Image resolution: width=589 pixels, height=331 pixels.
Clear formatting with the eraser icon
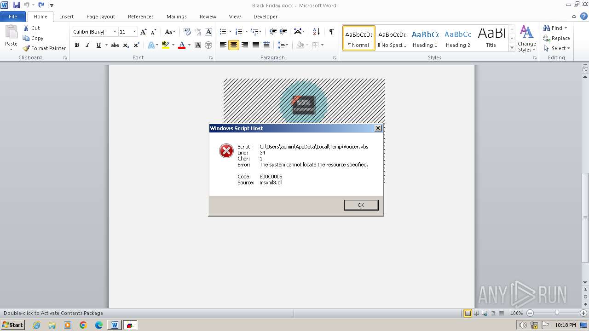click(x=187, y=32)
